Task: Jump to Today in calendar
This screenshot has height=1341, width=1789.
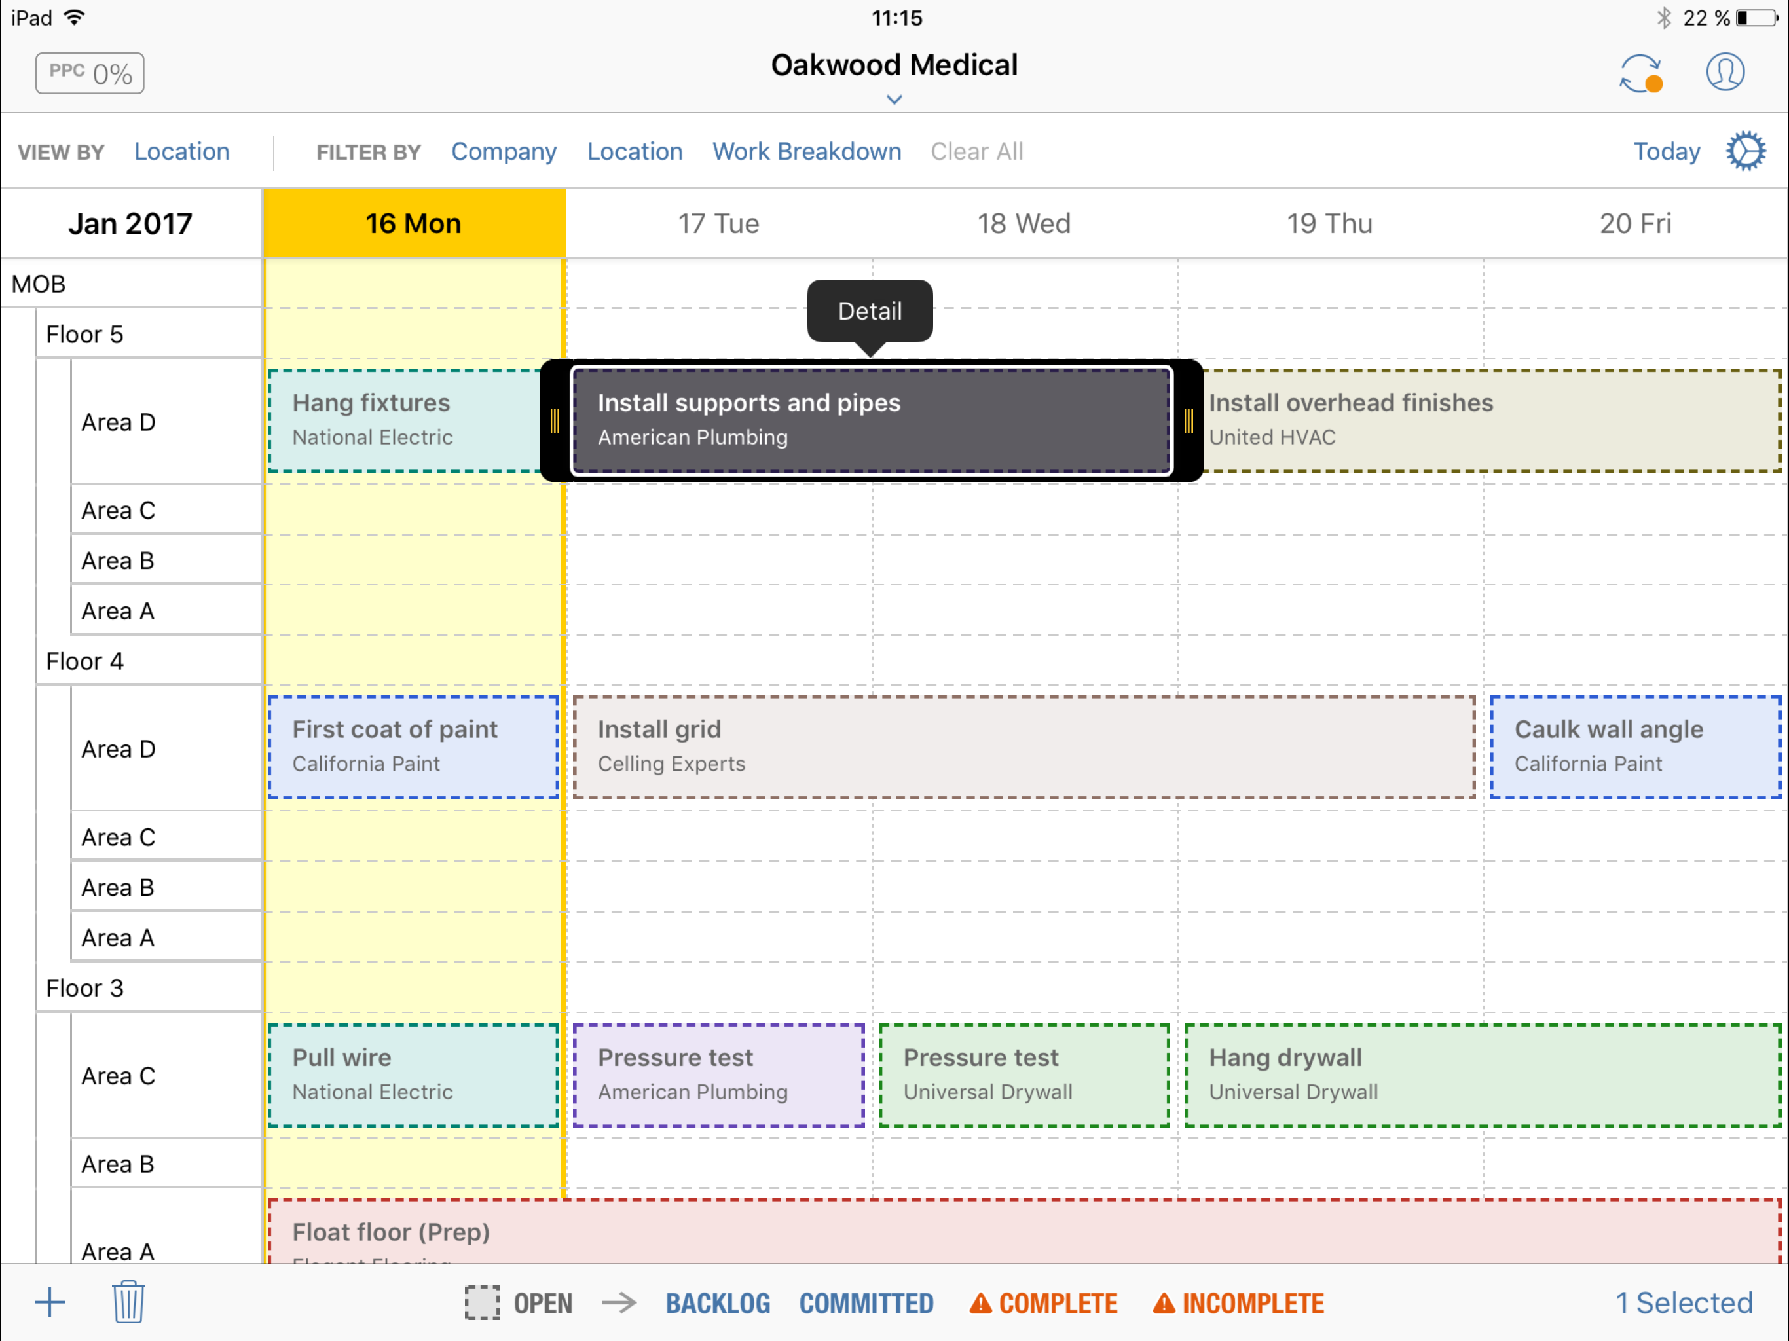Action: (1666, 151)
